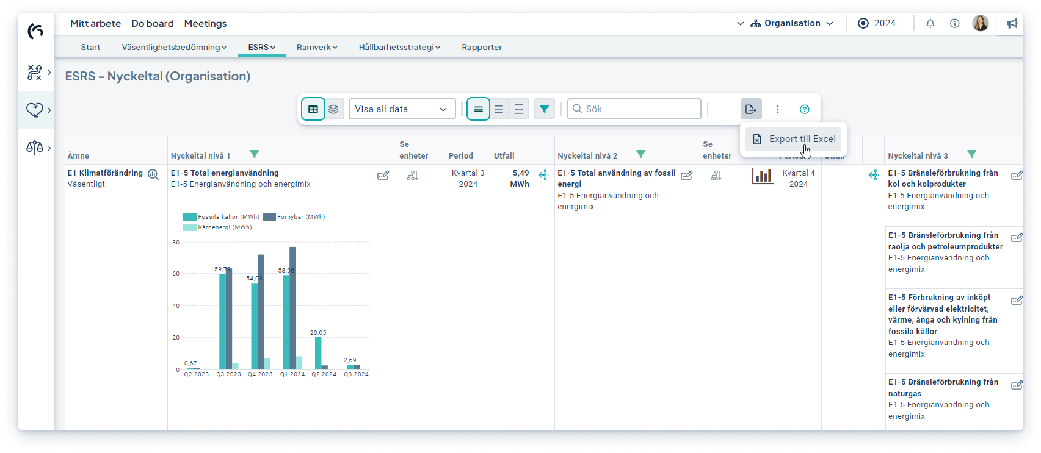Open Meetings
The height and width of the screenshot is (453, 1041).
[x=205, y=23]
